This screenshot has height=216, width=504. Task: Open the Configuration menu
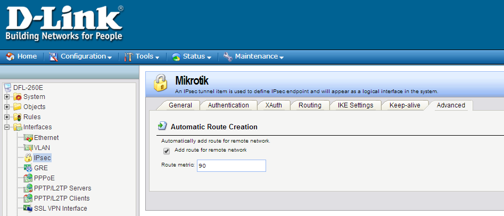click(83, 56)
